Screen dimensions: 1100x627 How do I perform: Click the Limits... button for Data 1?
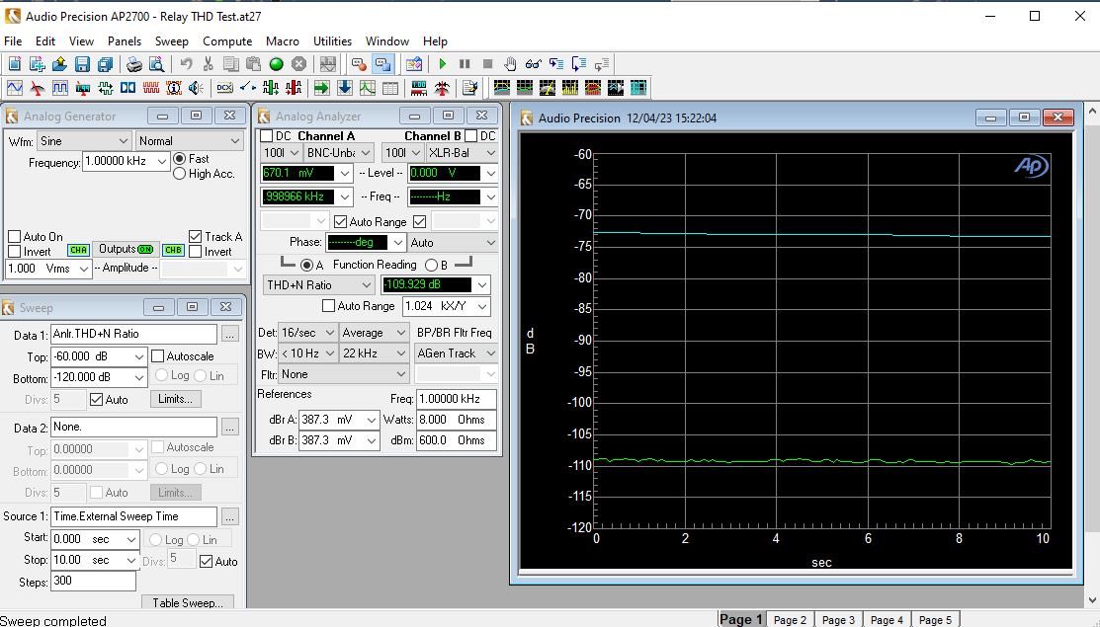[176, 399]
